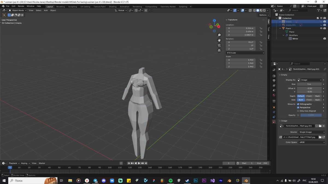Play the animation in timeline

coord(139,163)
